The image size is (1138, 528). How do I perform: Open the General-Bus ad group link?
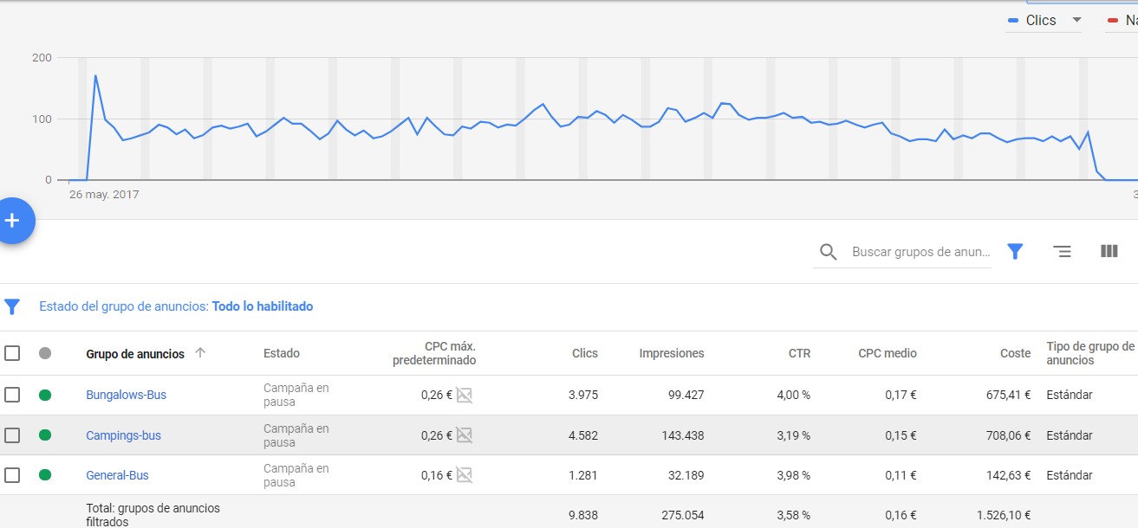117,475
